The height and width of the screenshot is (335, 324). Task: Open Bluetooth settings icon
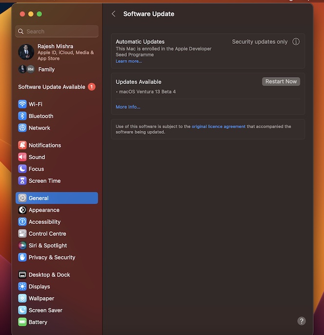22,116
